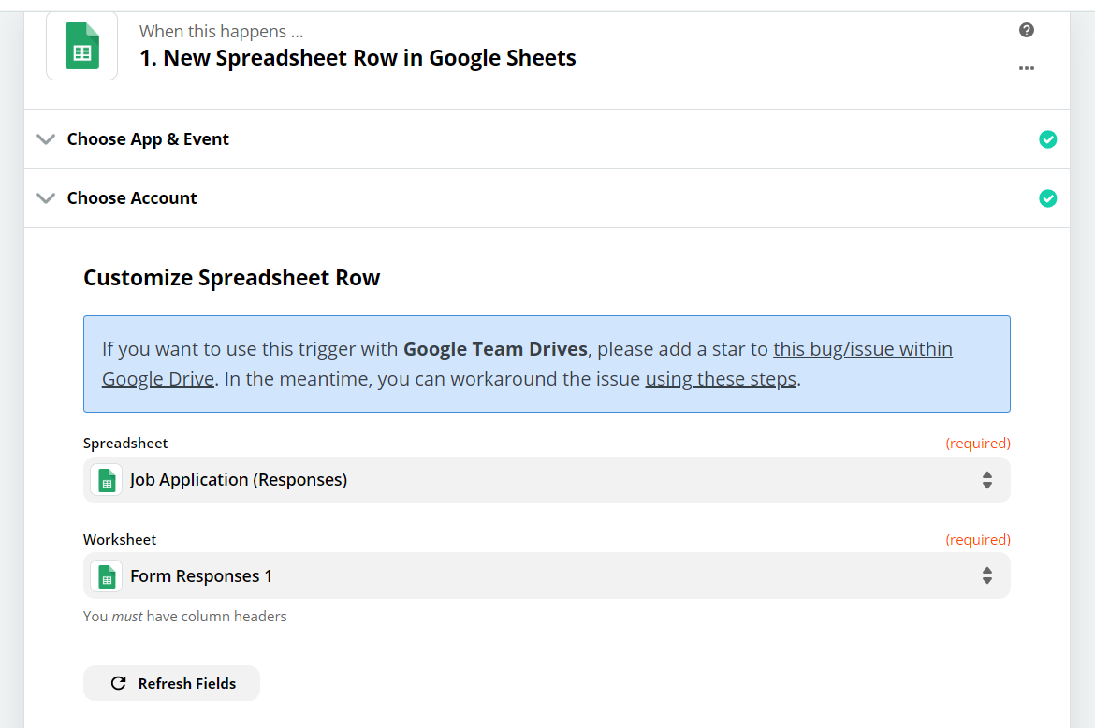Open the Spreadsheet dropdown arrows
The height and width of the screenshot is (728, 1095).
click(986, 480)
